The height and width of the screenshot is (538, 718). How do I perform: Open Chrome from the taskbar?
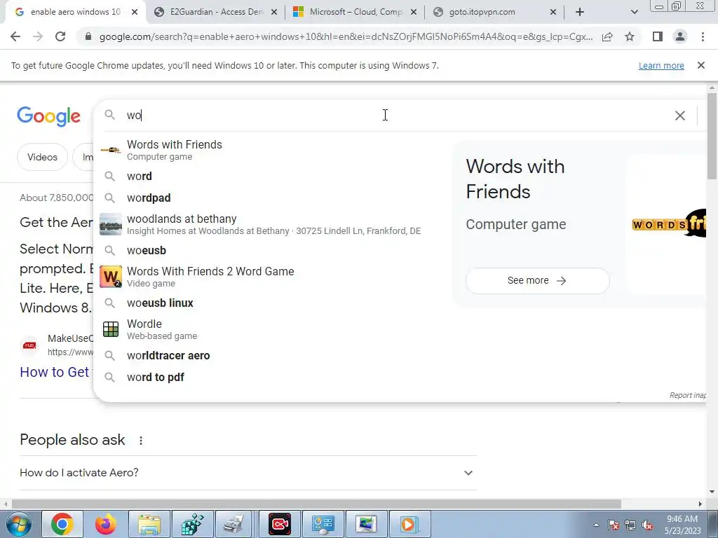coord(62,524)
